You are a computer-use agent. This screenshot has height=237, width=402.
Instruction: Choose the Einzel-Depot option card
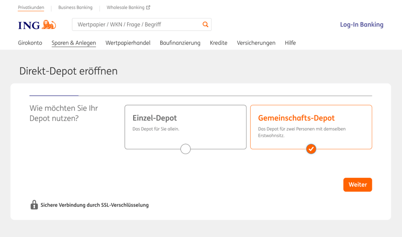(x=185, y=125)
